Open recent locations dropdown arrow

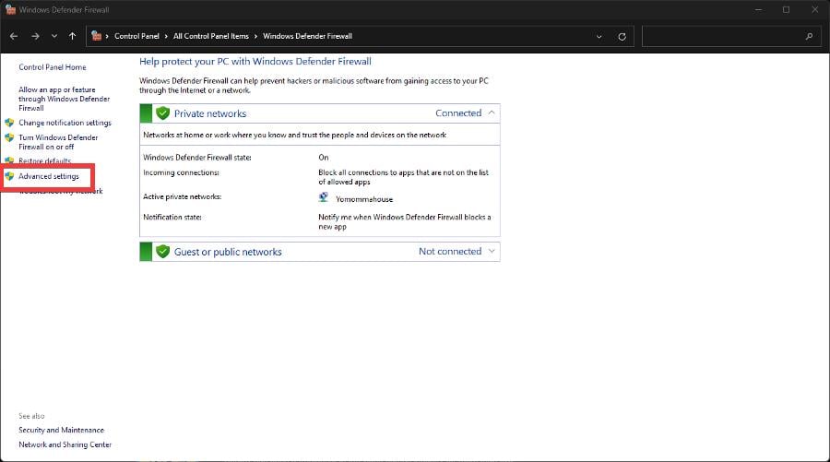(x=54, y=36)
